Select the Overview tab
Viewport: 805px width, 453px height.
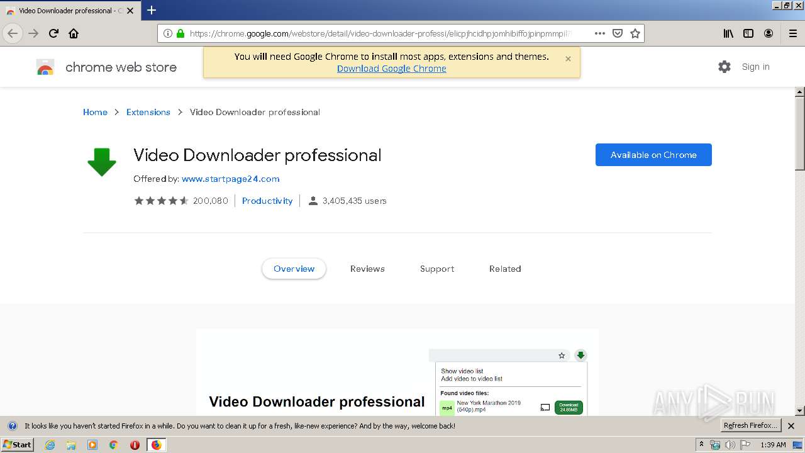pos(294,269)
